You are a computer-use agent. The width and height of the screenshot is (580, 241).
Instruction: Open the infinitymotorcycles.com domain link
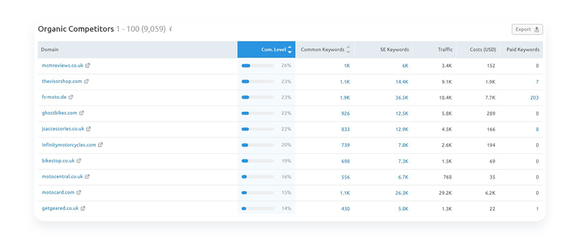point(69,145)
